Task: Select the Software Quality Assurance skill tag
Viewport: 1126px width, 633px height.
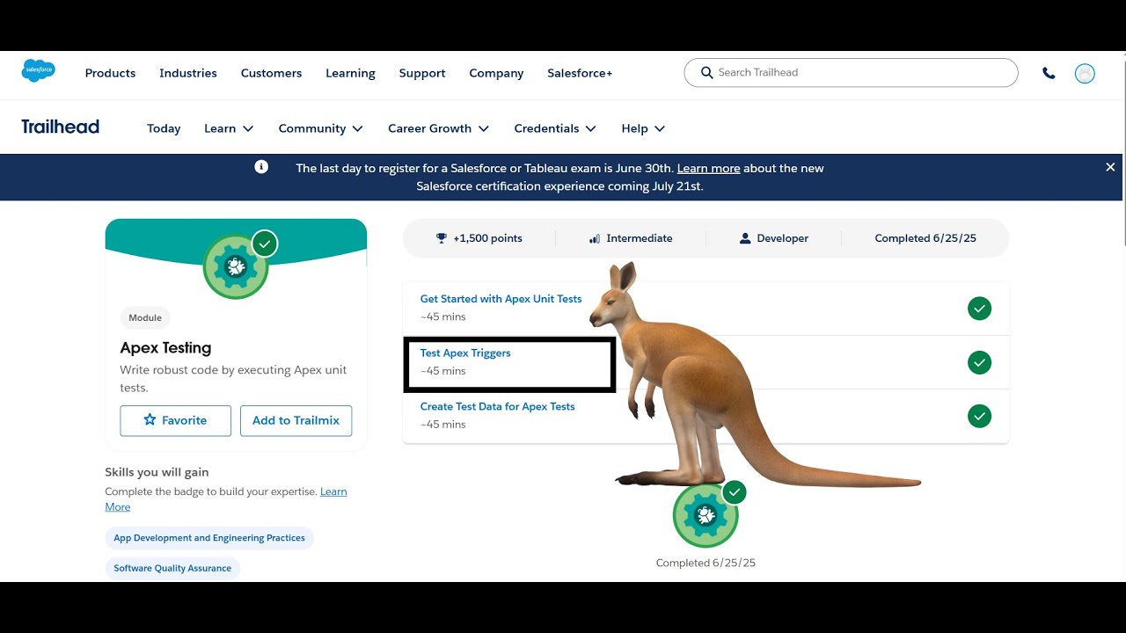Action: click(x=172, y=568)
